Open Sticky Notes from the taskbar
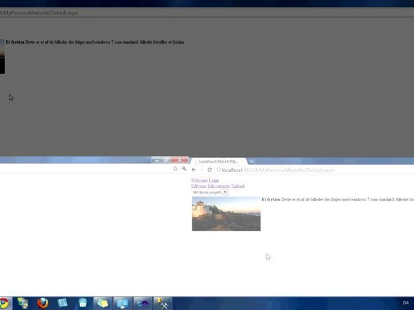414x310 pixels. click(x=103, y=303)
